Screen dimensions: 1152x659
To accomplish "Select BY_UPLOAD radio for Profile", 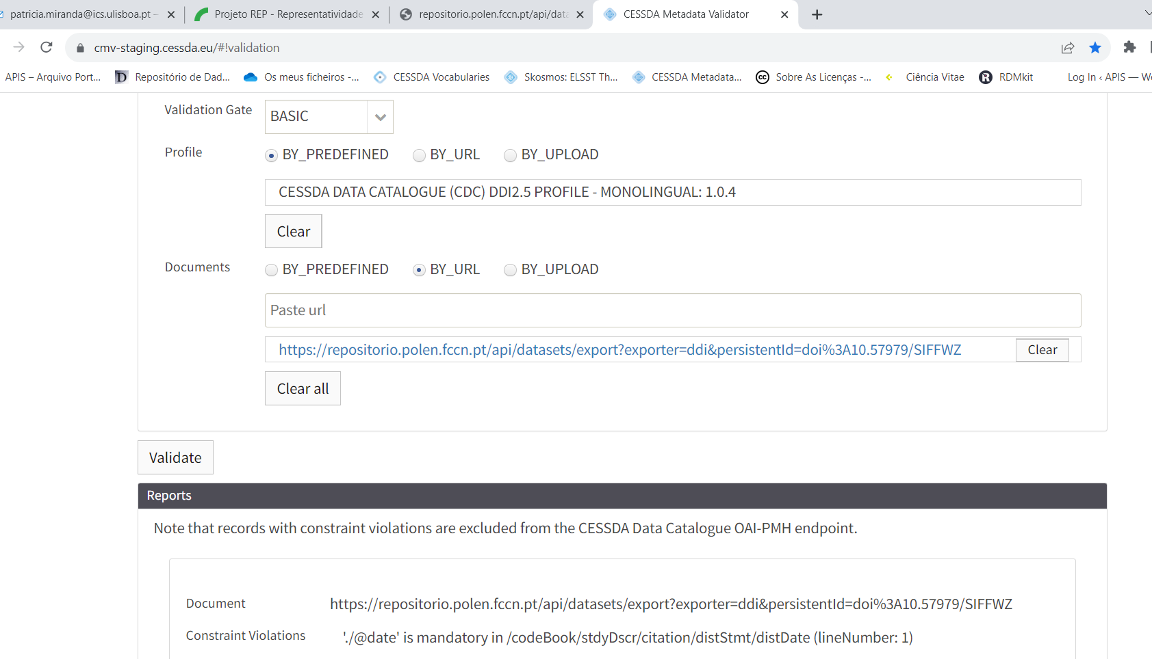I will tap(511, 156).
